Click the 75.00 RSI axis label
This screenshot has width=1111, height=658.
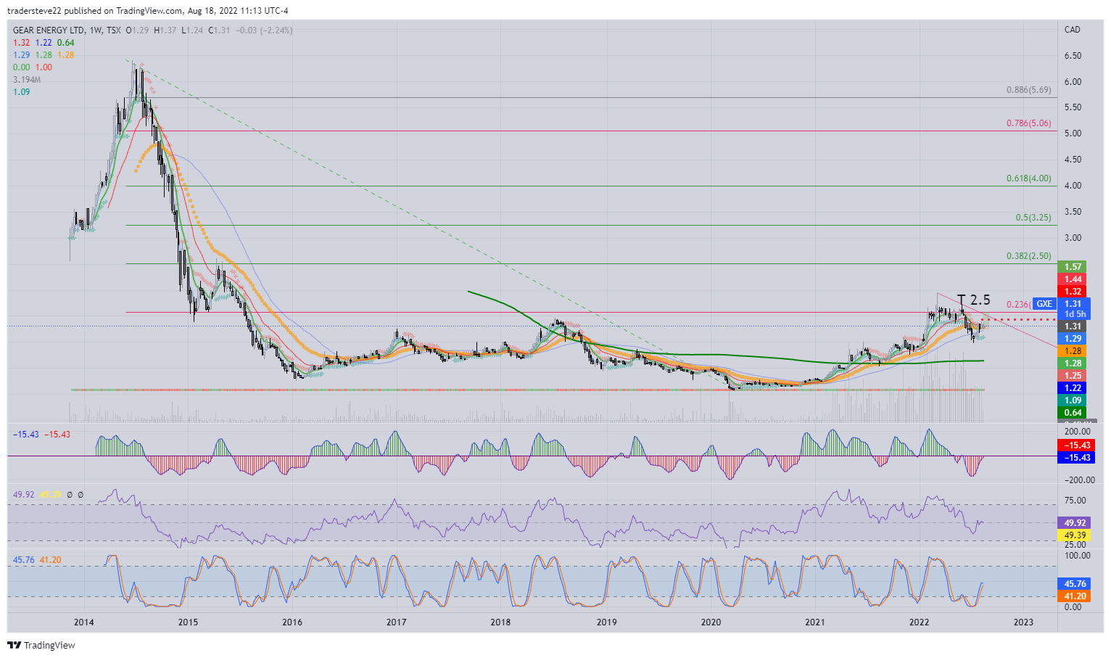(1075, 501)
